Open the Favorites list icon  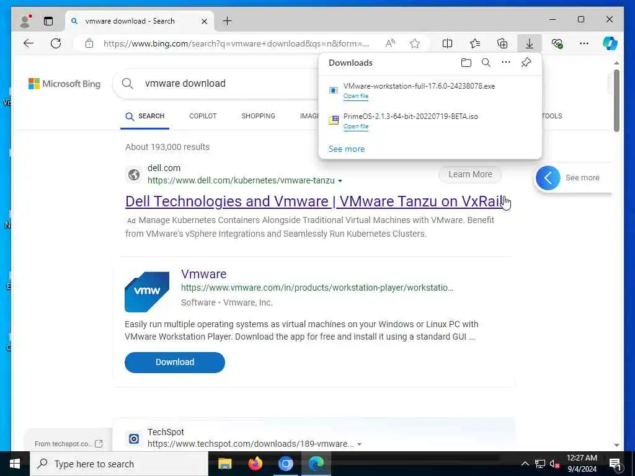pos(475,43)
